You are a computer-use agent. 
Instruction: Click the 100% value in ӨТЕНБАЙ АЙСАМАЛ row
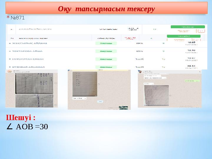140,67
